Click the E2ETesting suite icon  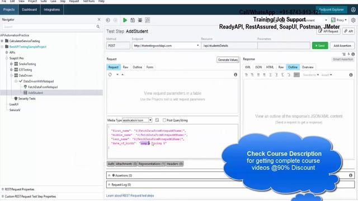pos(16,69)
